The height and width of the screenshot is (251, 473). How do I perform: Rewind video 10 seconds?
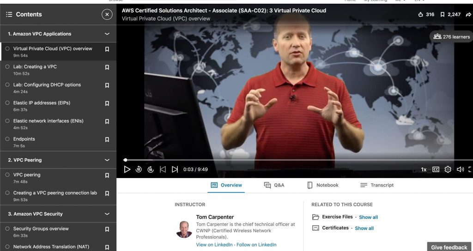point(139,169)
